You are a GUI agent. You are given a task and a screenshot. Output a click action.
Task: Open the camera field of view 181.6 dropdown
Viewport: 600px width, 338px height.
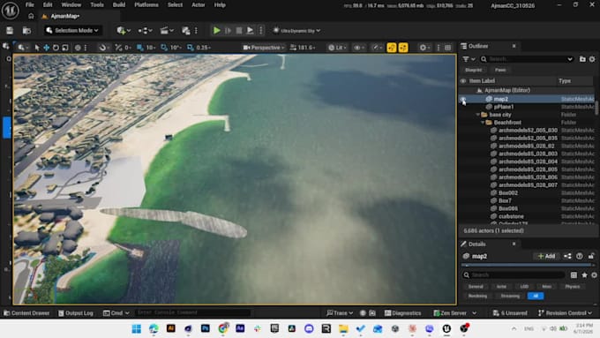pyautogui.click(x=303, y=48)
